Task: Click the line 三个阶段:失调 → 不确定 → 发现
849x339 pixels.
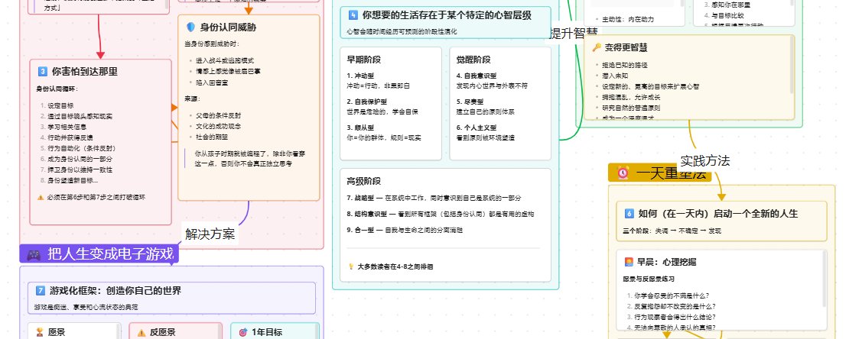Action: [x=672, y=231]
